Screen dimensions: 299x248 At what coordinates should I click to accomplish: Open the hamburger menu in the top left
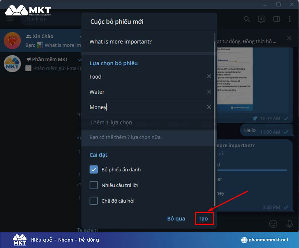[10, 19]
